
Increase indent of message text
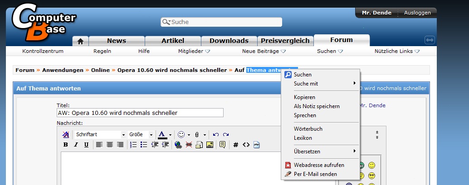click(165, 145)
